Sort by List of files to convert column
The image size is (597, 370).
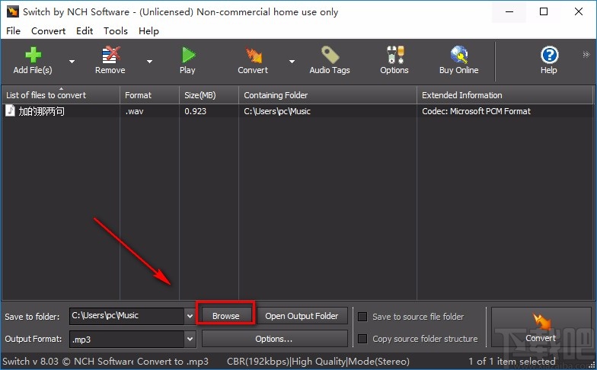tap(61, 95)
